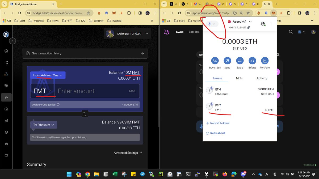Switch to the Activity tab in MetaMask
The height and width of the screenshot is (179, 319).
[x=262, y=78]
